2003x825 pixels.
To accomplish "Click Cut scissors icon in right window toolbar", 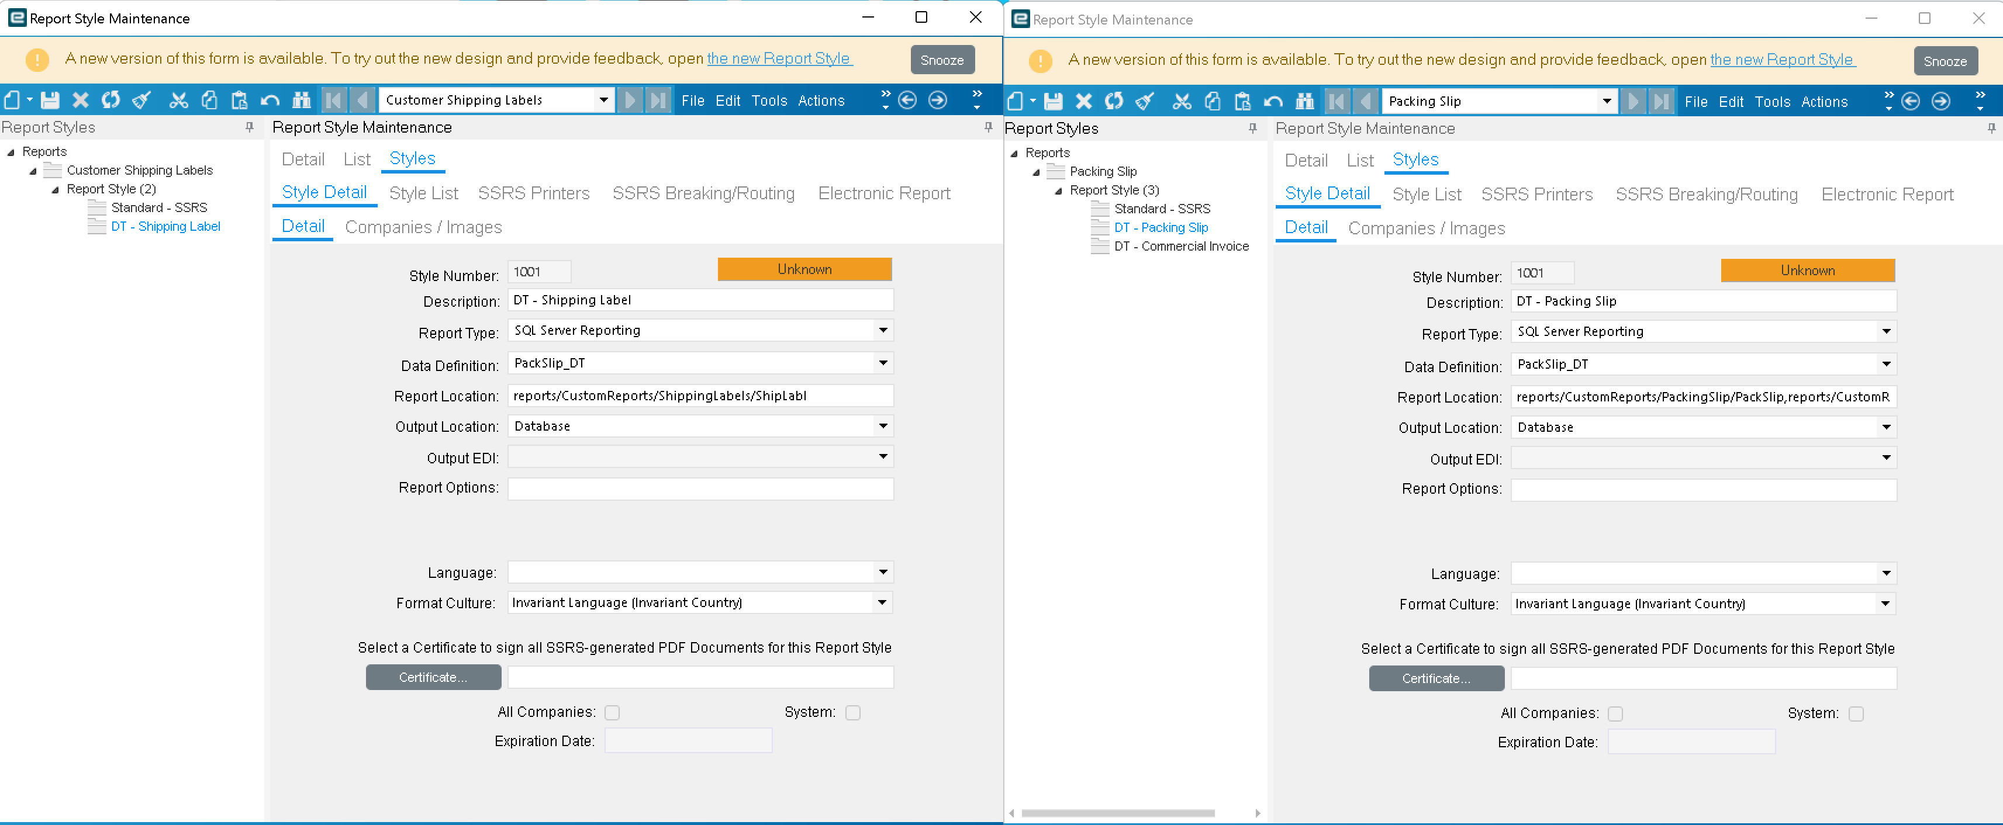I will [x=1181, y=102].
